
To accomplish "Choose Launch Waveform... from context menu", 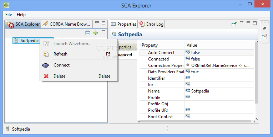I will point(79,44).
